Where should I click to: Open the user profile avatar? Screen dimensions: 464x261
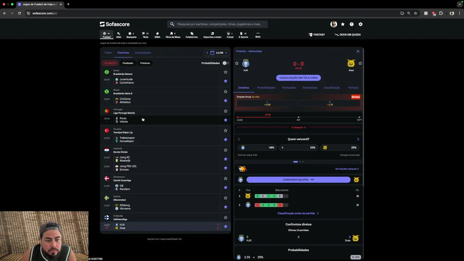[x=333, y=24]
